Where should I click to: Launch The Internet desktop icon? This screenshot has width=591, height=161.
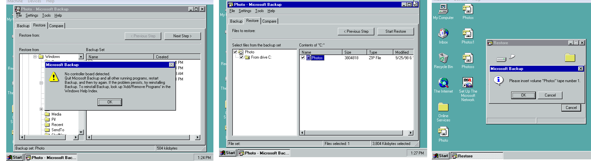(x=443, y=83)
